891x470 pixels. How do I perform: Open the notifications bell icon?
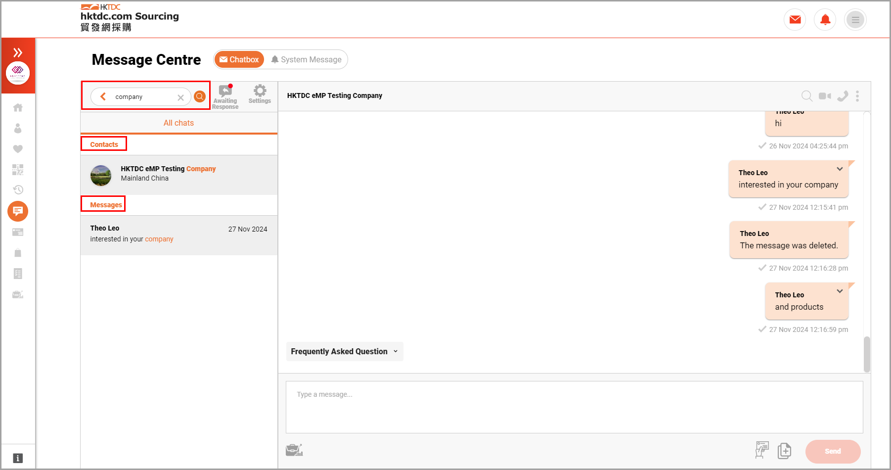click(x=825, y=20)
